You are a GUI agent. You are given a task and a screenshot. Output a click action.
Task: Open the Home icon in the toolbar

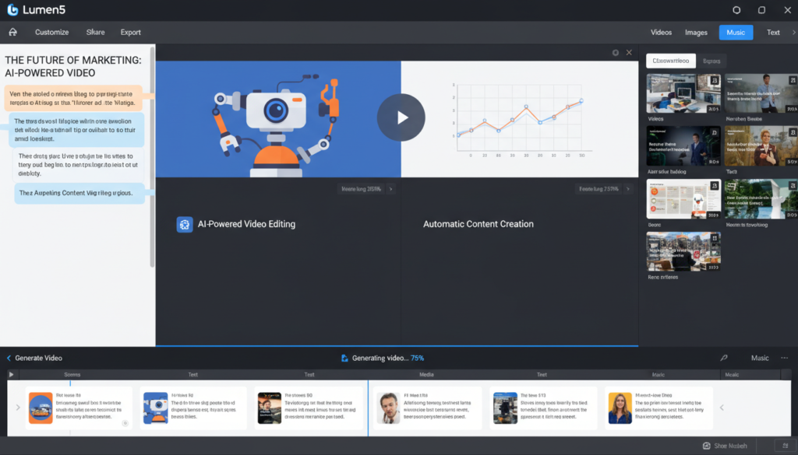pos(11,32)
